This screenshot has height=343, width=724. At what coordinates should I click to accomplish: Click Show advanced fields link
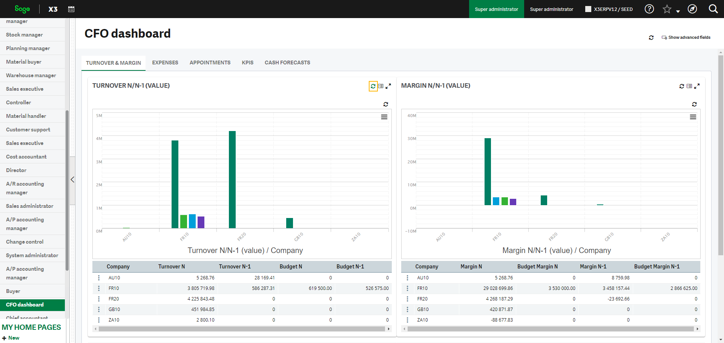coord(689,37)
